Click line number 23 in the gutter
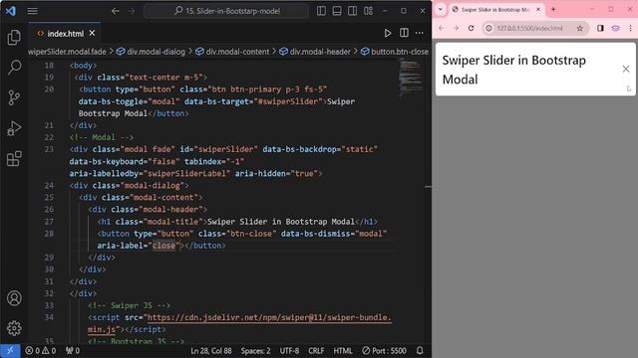 (49, 149)
